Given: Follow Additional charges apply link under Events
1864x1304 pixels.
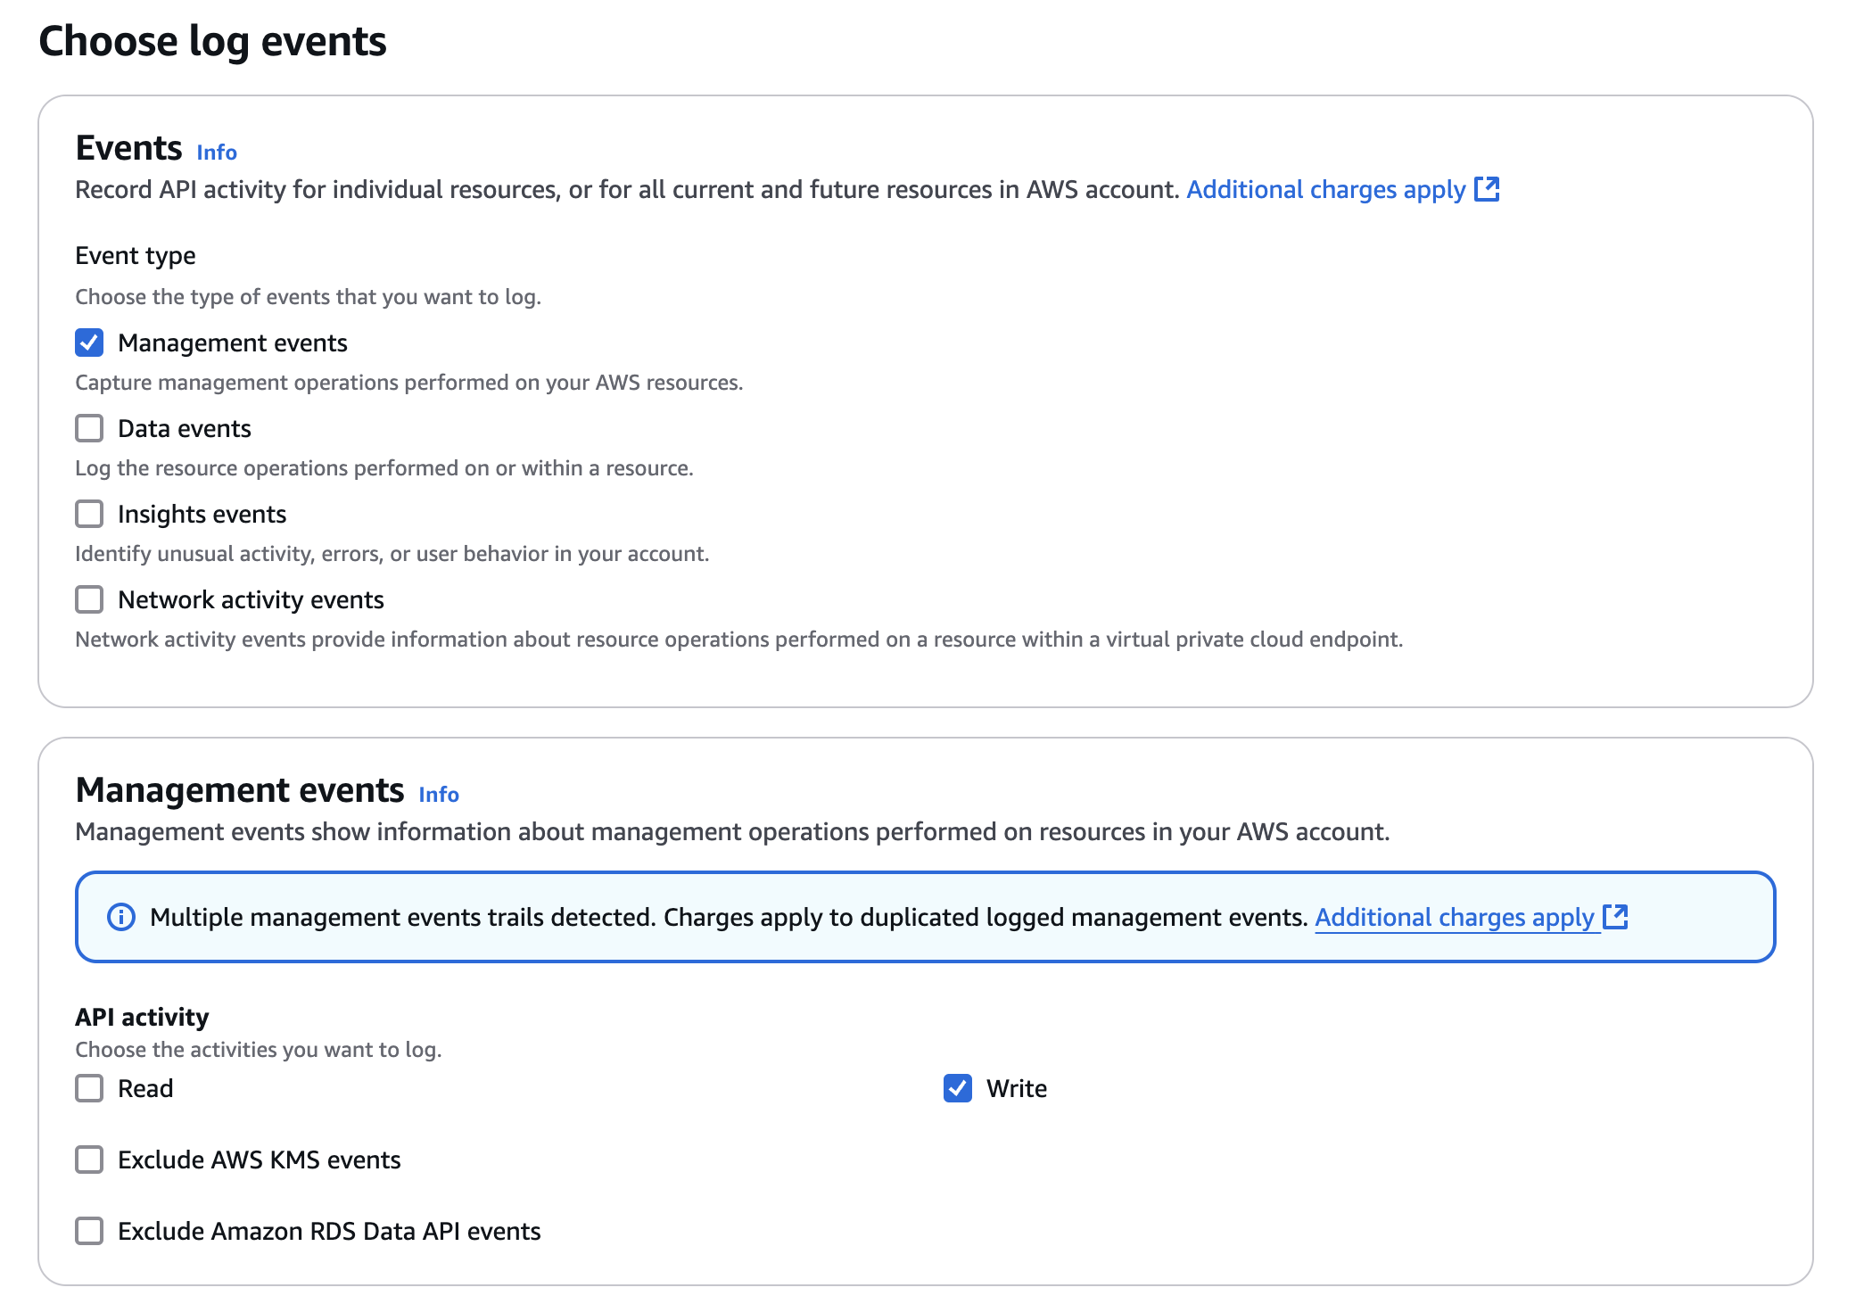Looking at the screenshot, I should click(x=1324, y=190).
